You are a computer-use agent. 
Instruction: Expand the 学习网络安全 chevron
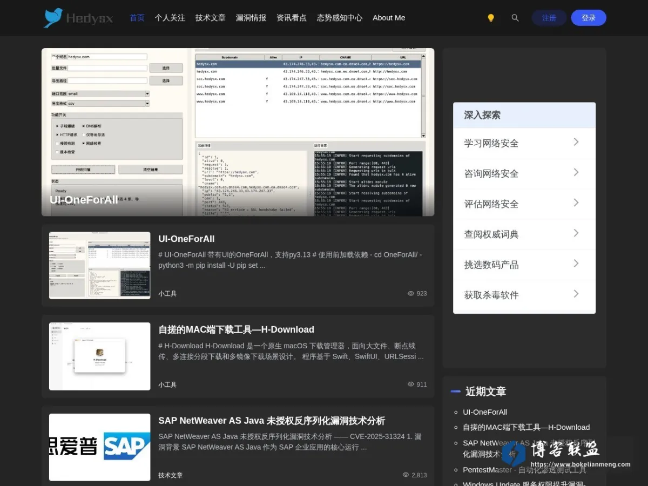tap(576, 142)
